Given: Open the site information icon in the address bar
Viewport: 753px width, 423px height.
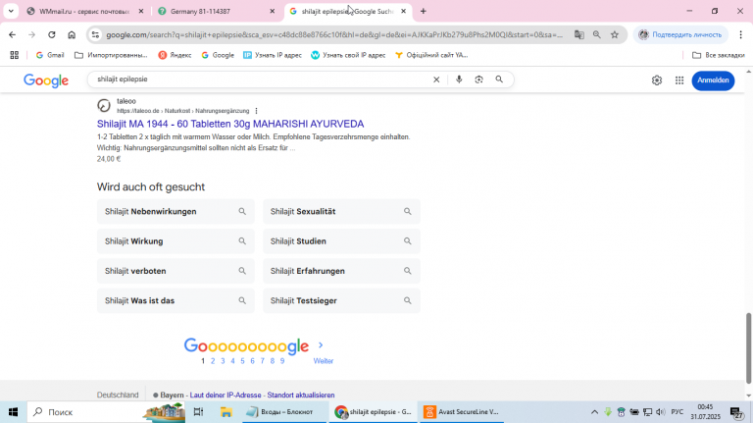Looking at the screenshot, I should [x=95, y=34].
